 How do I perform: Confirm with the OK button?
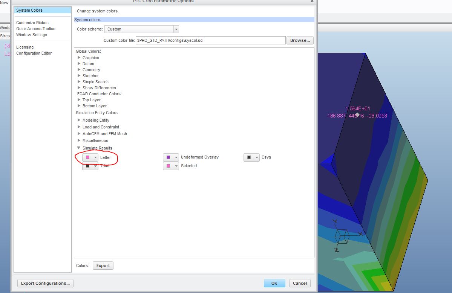coord(274,283)
